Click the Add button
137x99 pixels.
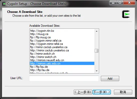tap(110, 79)
